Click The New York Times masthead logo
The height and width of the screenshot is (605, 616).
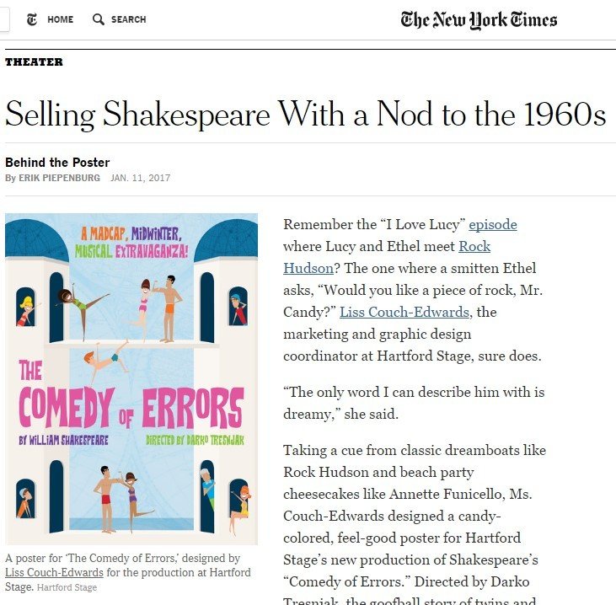click(x=479, y=19)
